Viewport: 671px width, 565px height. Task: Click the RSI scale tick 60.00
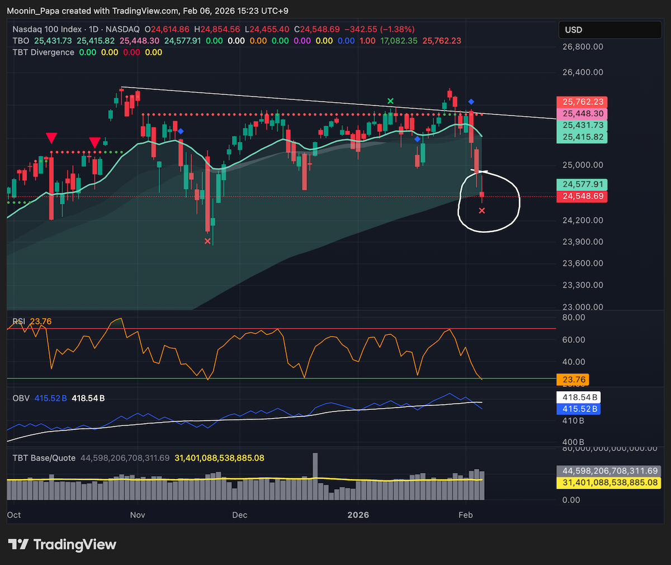click(x=573, y=340)
